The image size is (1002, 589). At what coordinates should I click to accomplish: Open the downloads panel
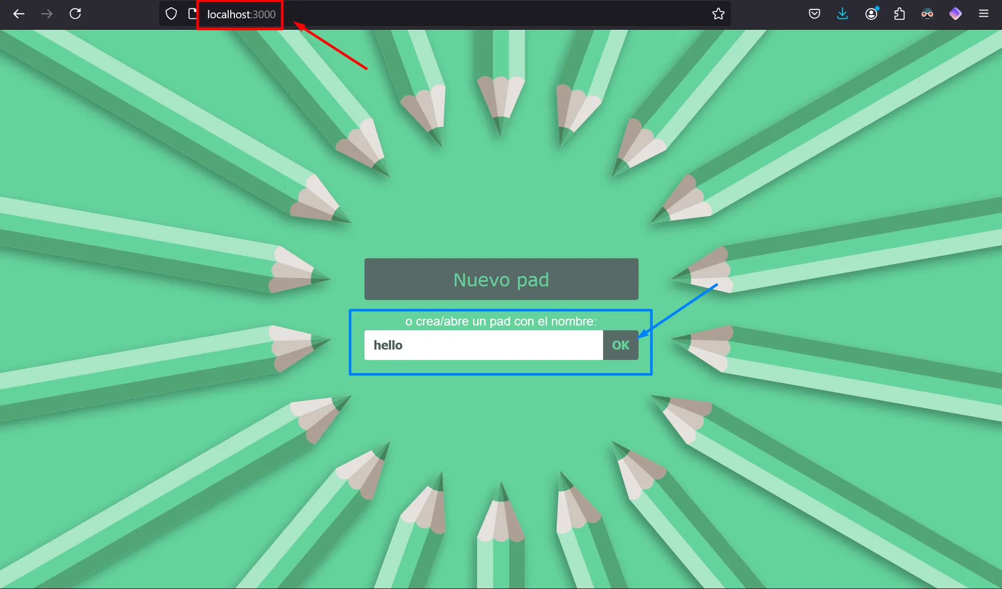[842, 14]
